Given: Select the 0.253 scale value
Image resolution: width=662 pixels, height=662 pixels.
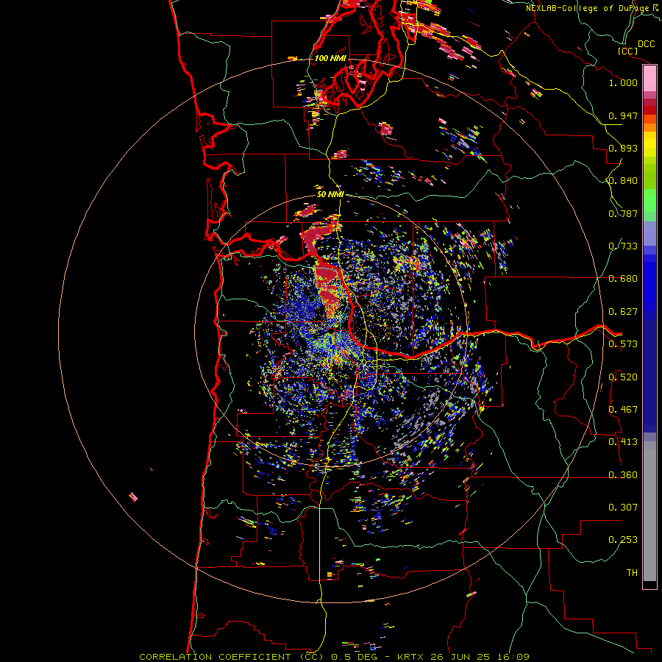Looking at the screenshot, I should tap(623, 540).
